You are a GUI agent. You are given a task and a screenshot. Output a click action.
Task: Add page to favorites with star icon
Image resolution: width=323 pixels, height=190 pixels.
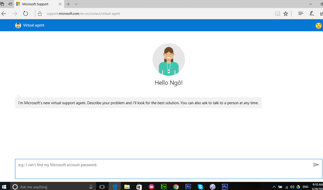point(285,14)
